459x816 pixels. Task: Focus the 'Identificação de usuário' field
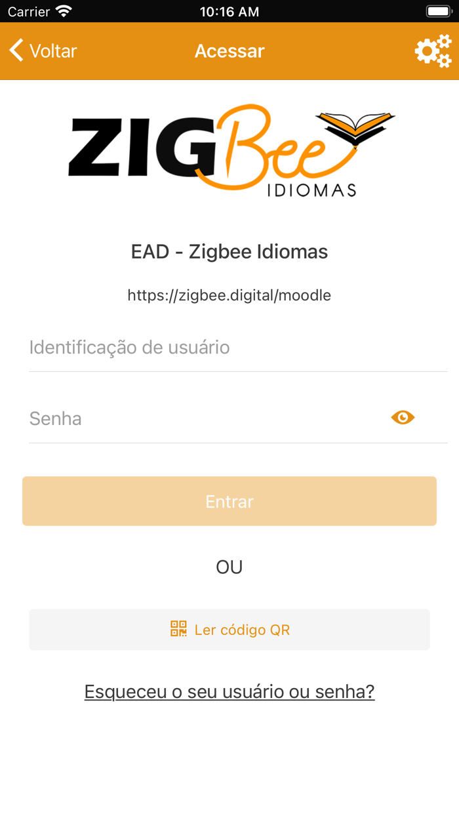(229, 348)
